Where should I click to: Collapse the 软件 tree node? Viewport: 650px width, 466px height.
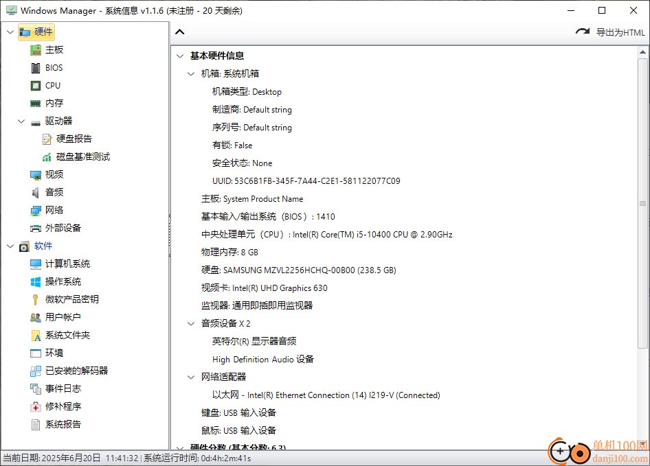tap(10, 246)
